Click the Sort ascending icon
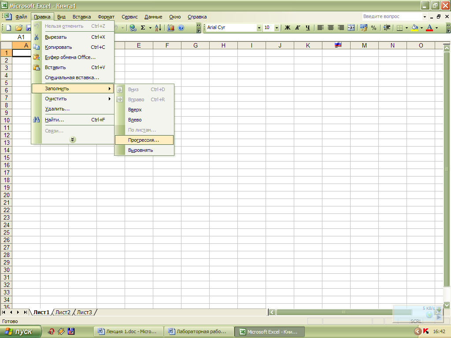 [x=158, y=28]
